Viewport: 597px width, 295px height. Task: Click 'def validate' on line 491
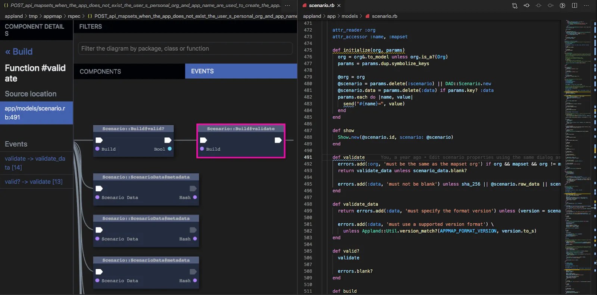pos(348,157)
